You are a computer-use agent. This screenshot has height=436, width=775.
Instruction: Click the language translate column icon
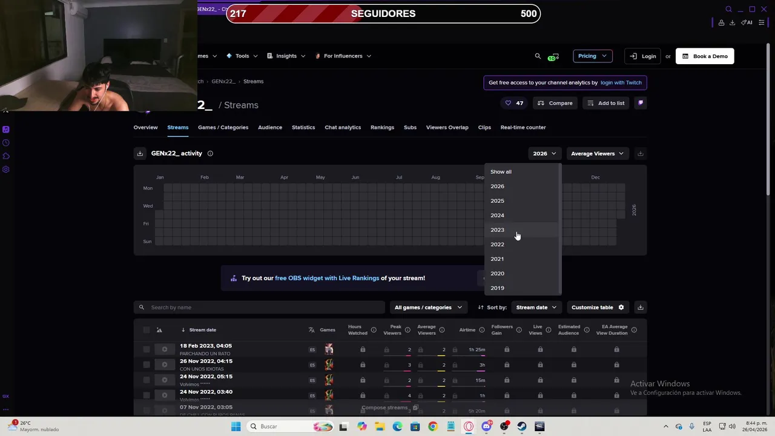[x=312, y=330]
